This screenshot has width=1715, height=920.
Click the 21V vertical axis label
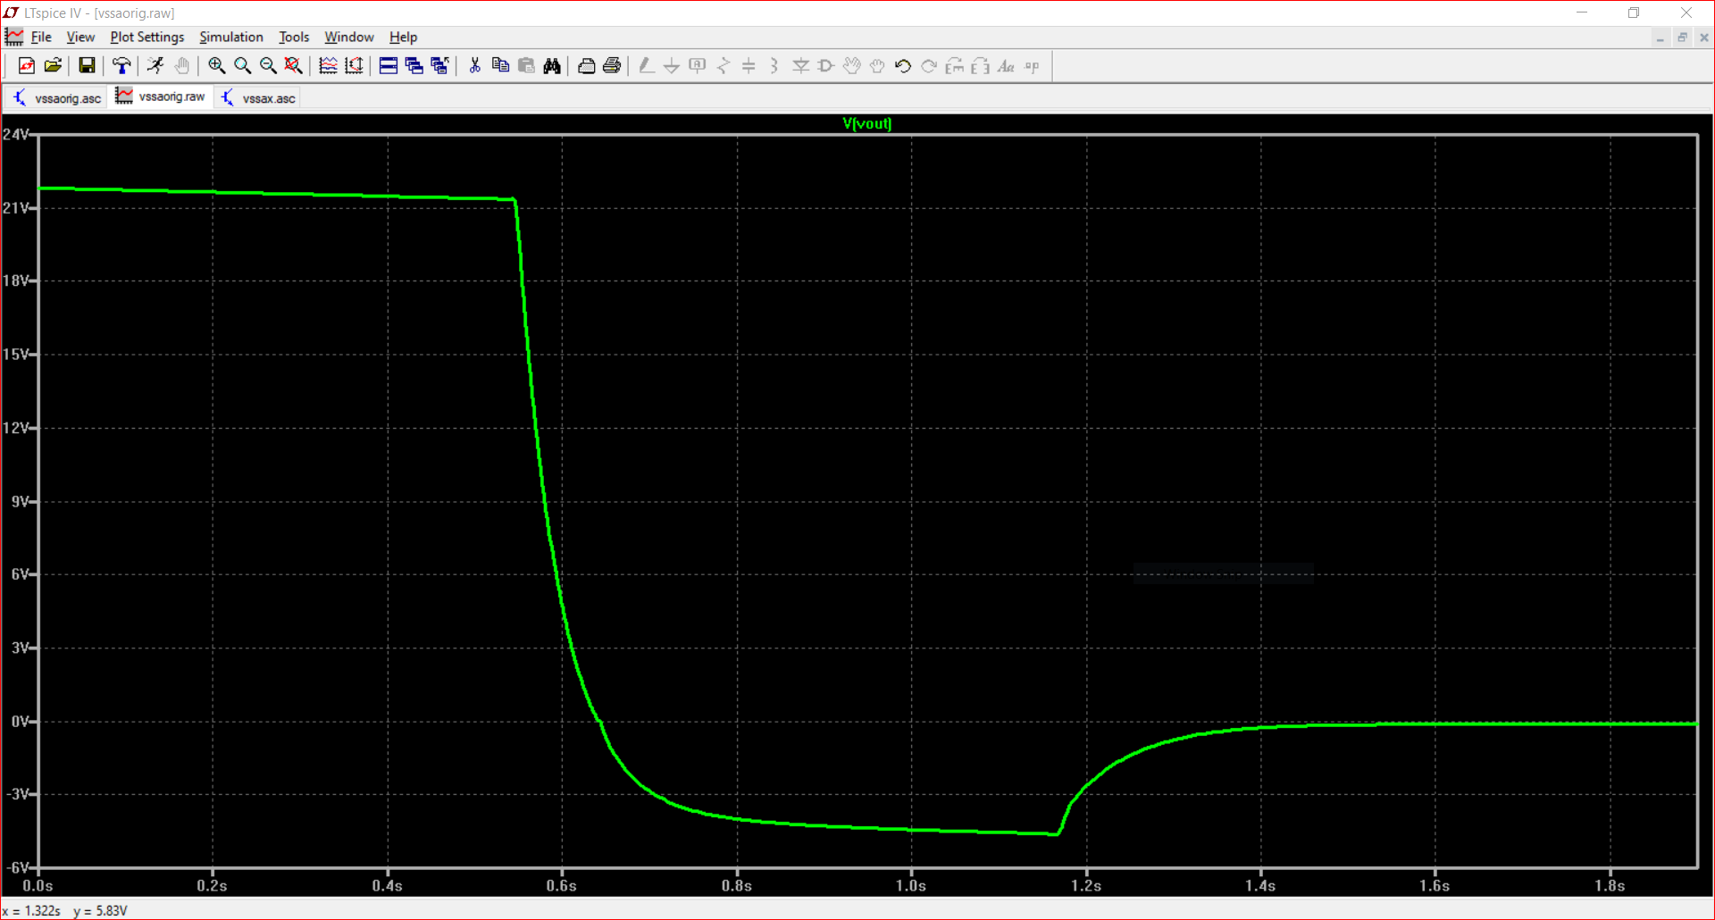pyautogui.click(x=17, y=208)
